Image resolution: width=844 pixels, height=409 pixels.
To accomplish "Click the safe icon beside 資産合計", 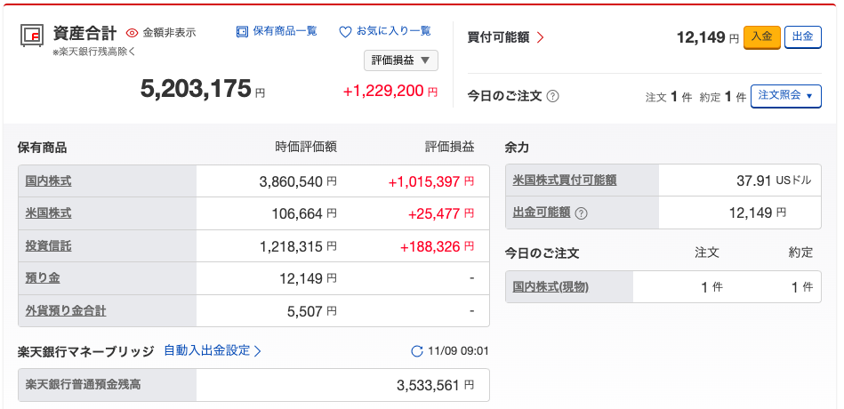I will [32, 35].
